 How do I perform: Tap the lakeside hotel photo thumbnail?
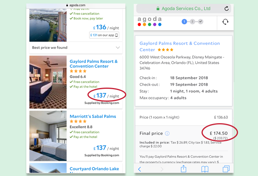coord(48,25)
